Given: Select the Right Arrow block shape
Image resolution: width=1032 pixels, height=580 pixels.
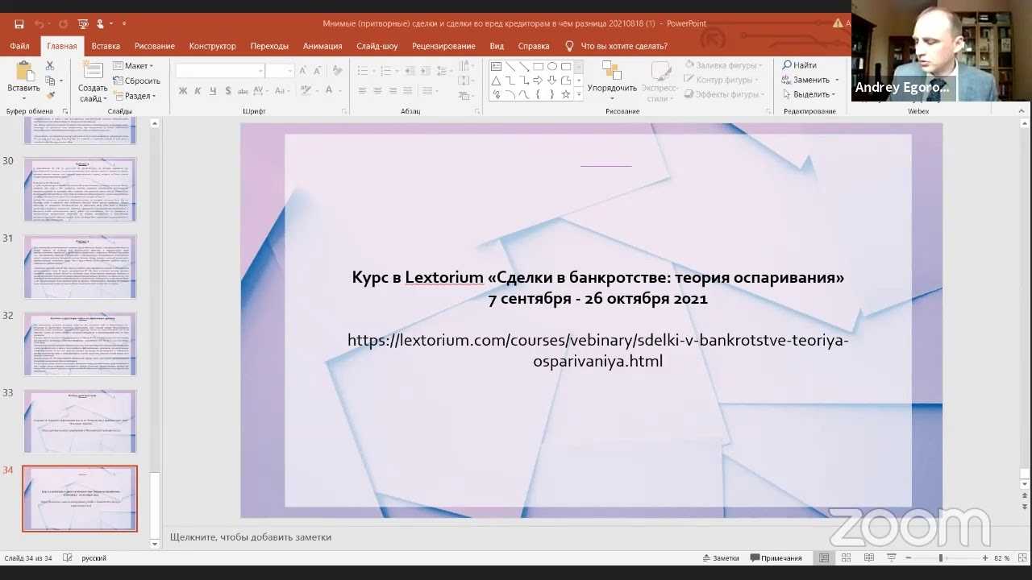Looking at the screenshot, I should tap(538, 81).
